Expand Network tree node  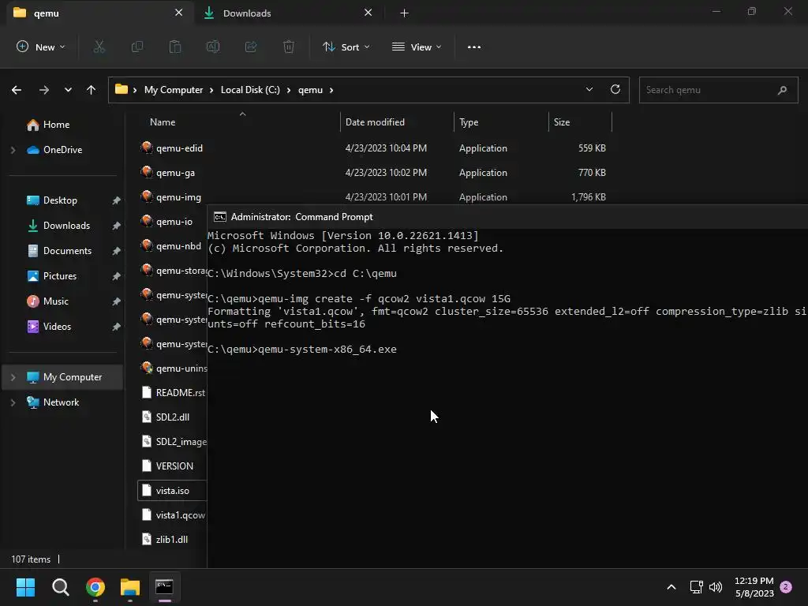13,402
